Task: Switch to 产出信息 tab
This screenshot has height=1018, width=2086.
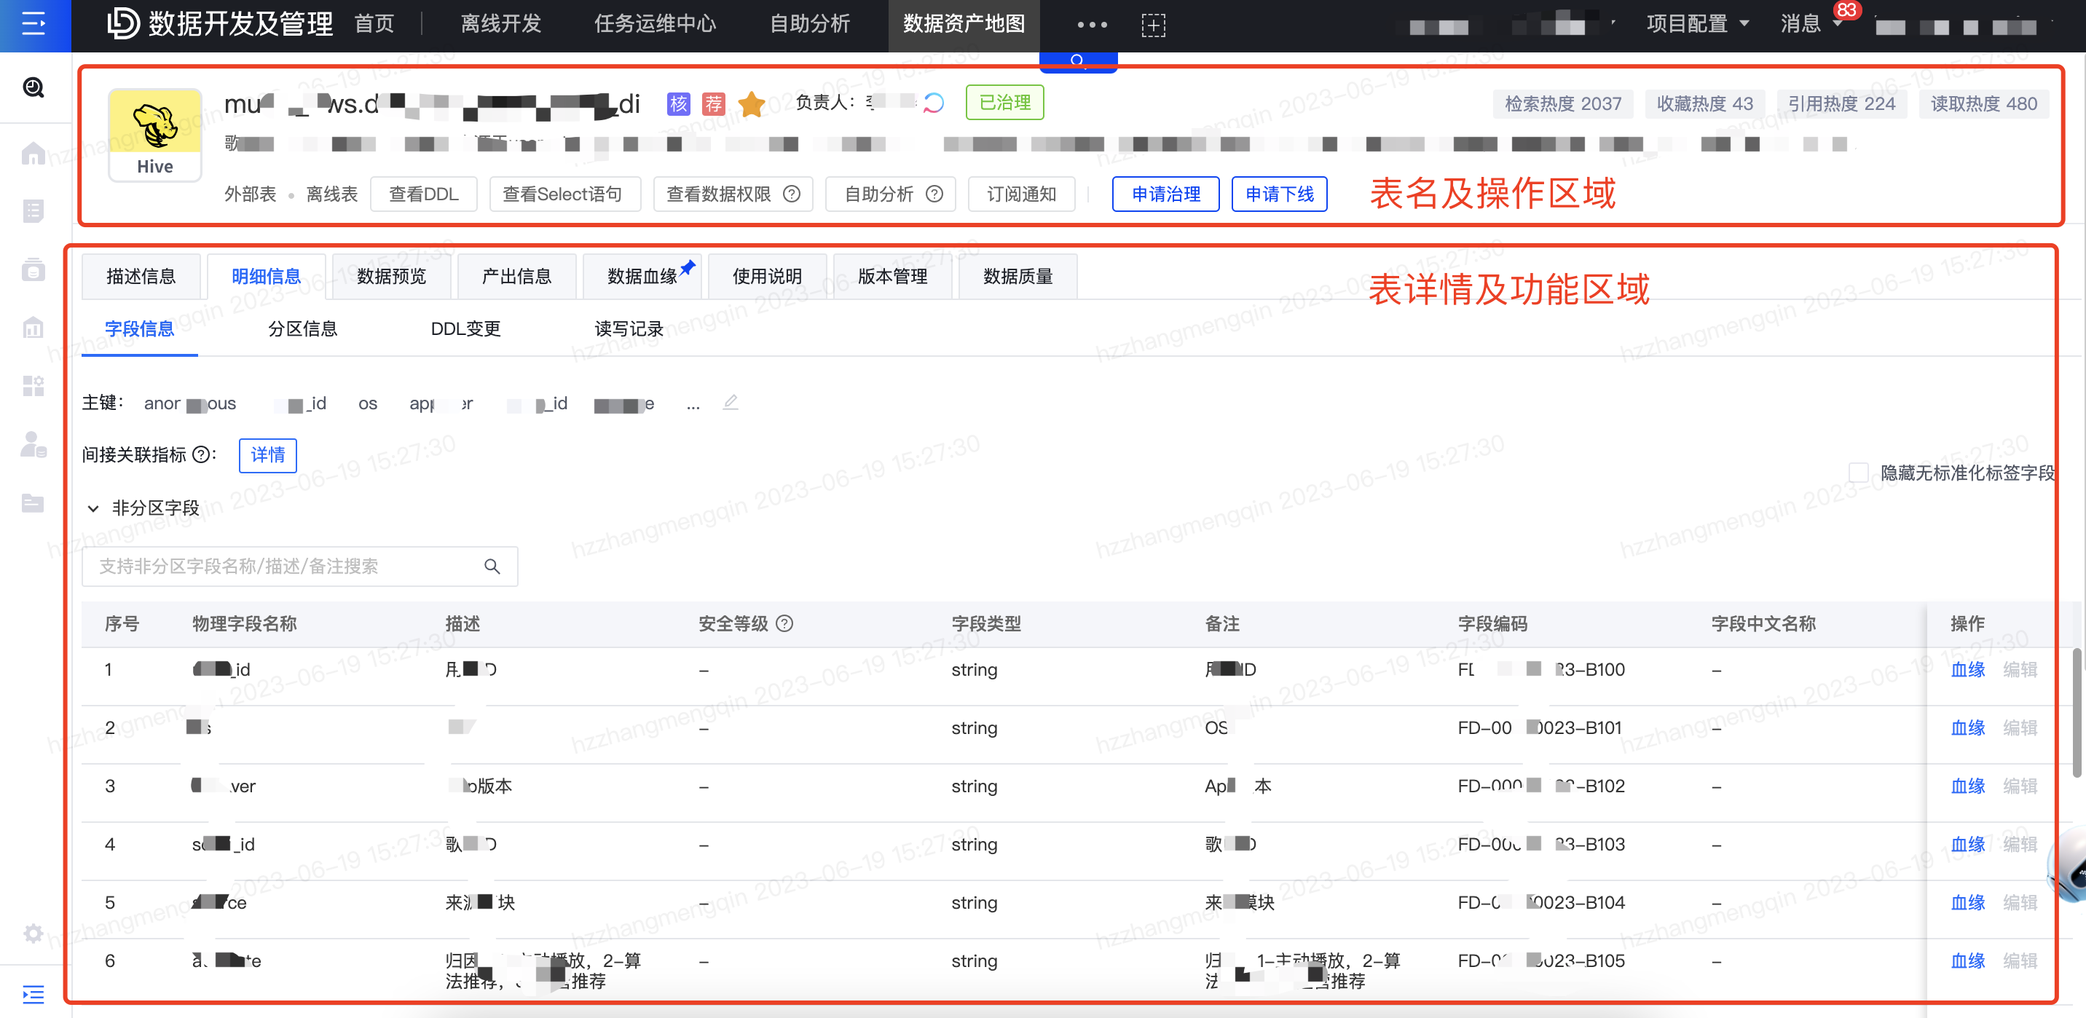Action: pos(516,276)
